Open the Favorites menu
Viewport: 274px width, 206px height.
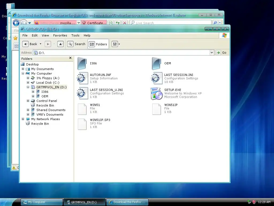[x=60, y=35]
